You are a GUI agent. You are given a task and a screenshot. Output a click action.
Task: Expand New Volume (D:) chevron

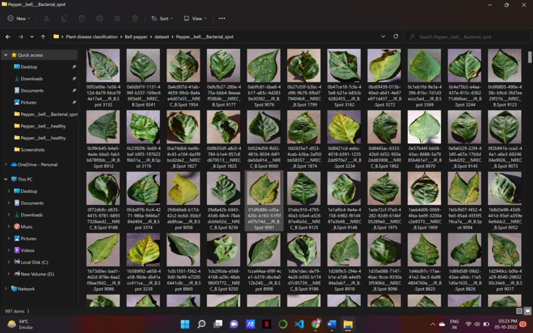click(9, 274)
